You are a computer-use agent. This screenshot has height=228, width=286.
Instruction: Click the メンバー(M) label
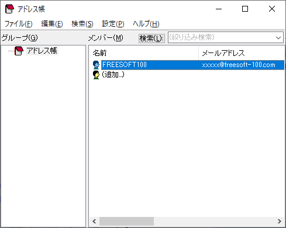106,38
